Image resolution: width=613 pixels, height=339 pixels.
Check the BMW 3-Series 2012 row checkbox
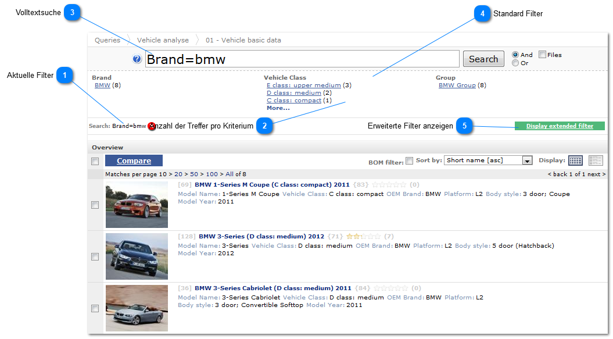[x=95, y=257]
